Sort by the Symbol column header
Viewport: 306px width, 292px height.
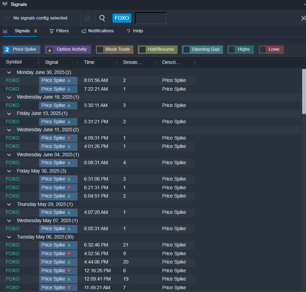click(x=14, y=62)
